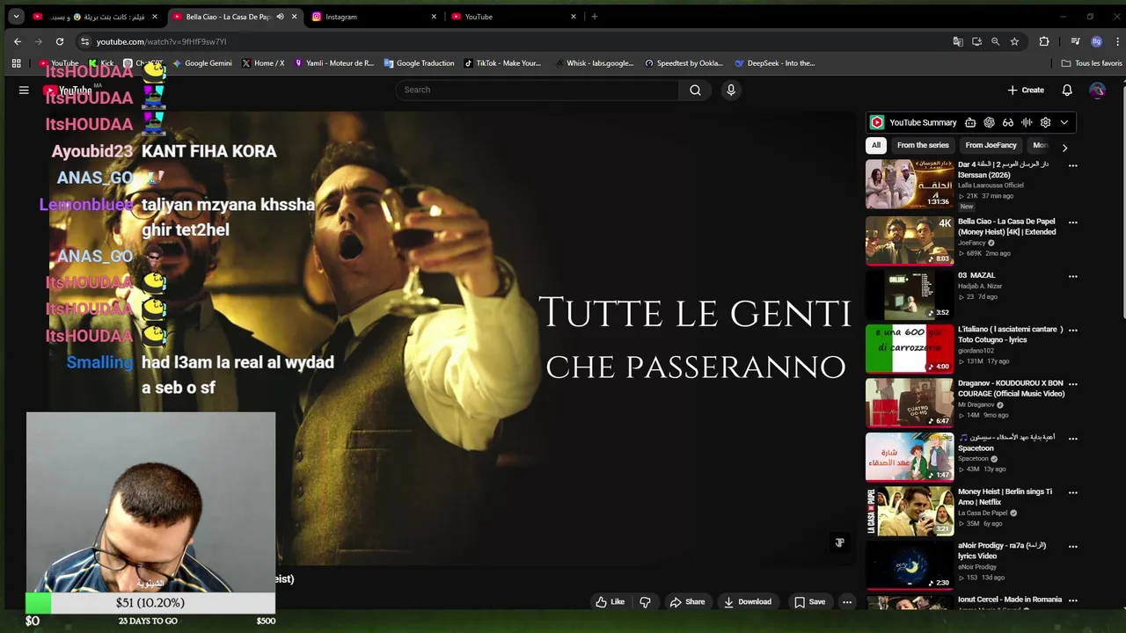The image size is (1126, 633).
Task: Open the TikTok bookmark
Action: tap(502, 63)
